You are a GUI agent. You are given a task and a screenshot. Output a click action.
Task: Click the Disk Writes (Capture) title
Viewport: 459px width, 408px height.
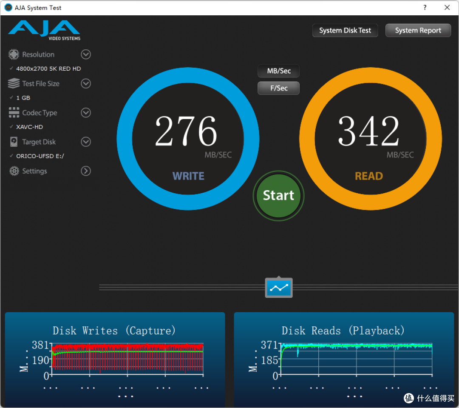[x=114, y=331]
